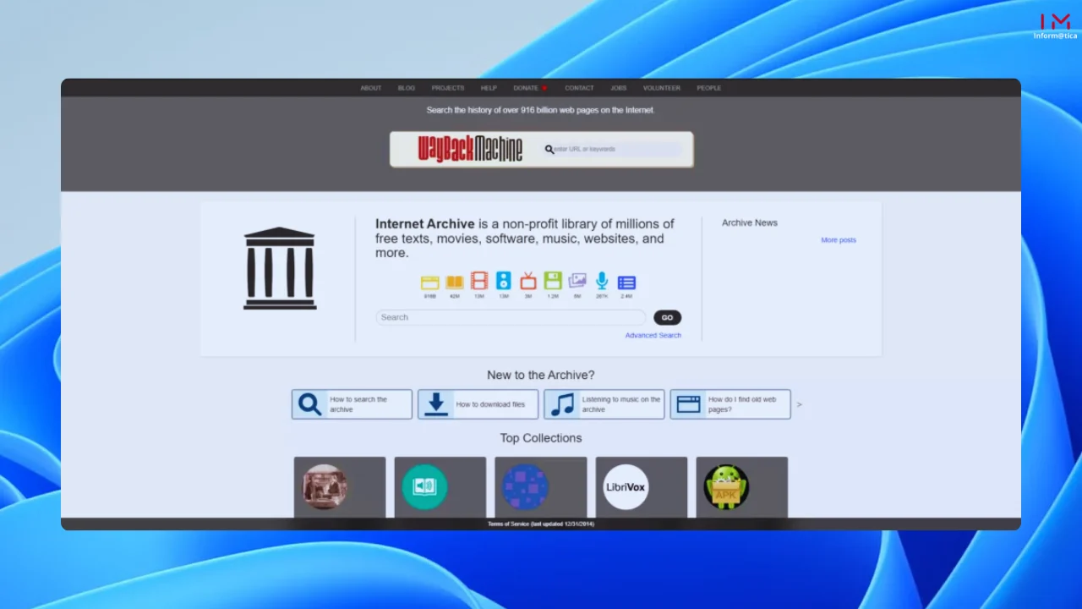Open the ABOUT menu item
The height and width of the screenshot is (609, 1082).
click(371, 88)
